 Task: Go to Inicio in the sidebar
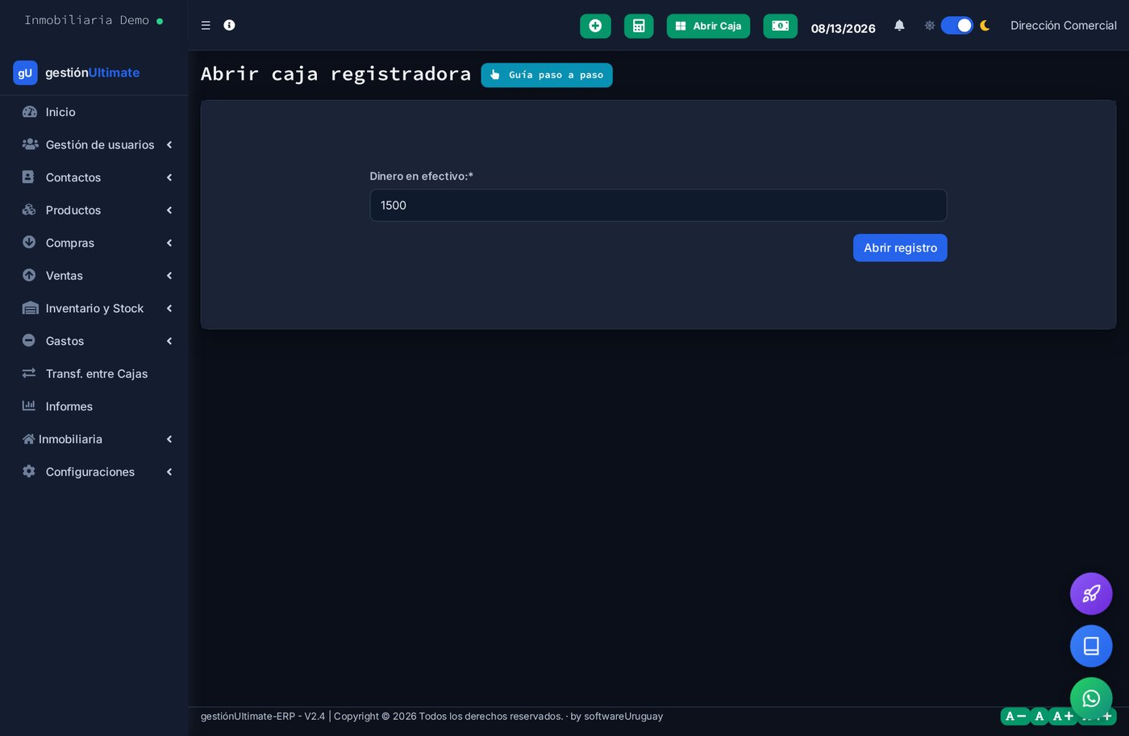[x=94, y=112]
